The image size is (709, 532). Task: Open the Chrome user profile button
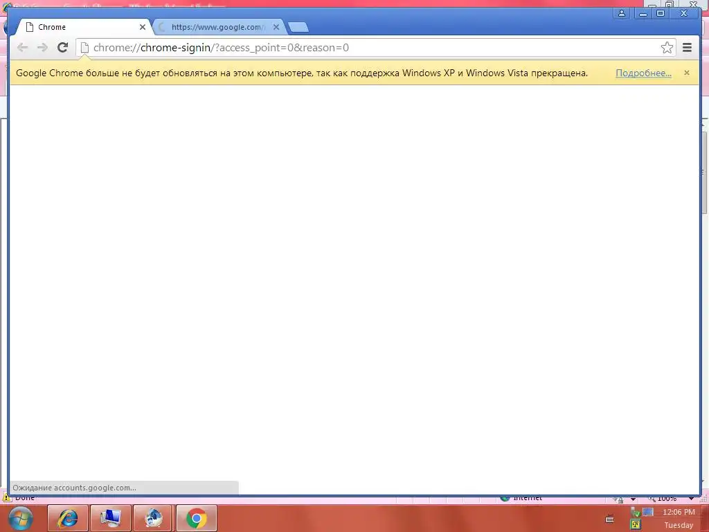[622, 14]
